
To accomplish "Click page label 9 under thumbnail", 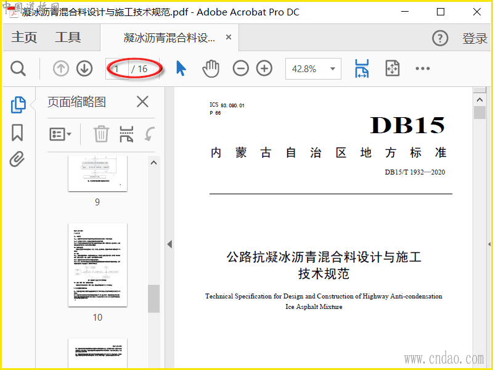I will pos(97,202).
